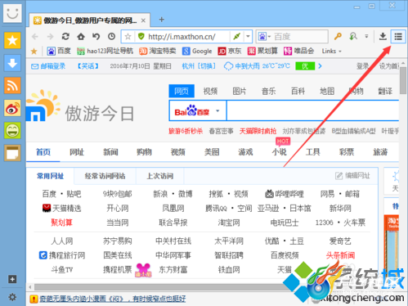Open the 天猫精选 site link
This screenshot has height=306, width=408.
62,209
